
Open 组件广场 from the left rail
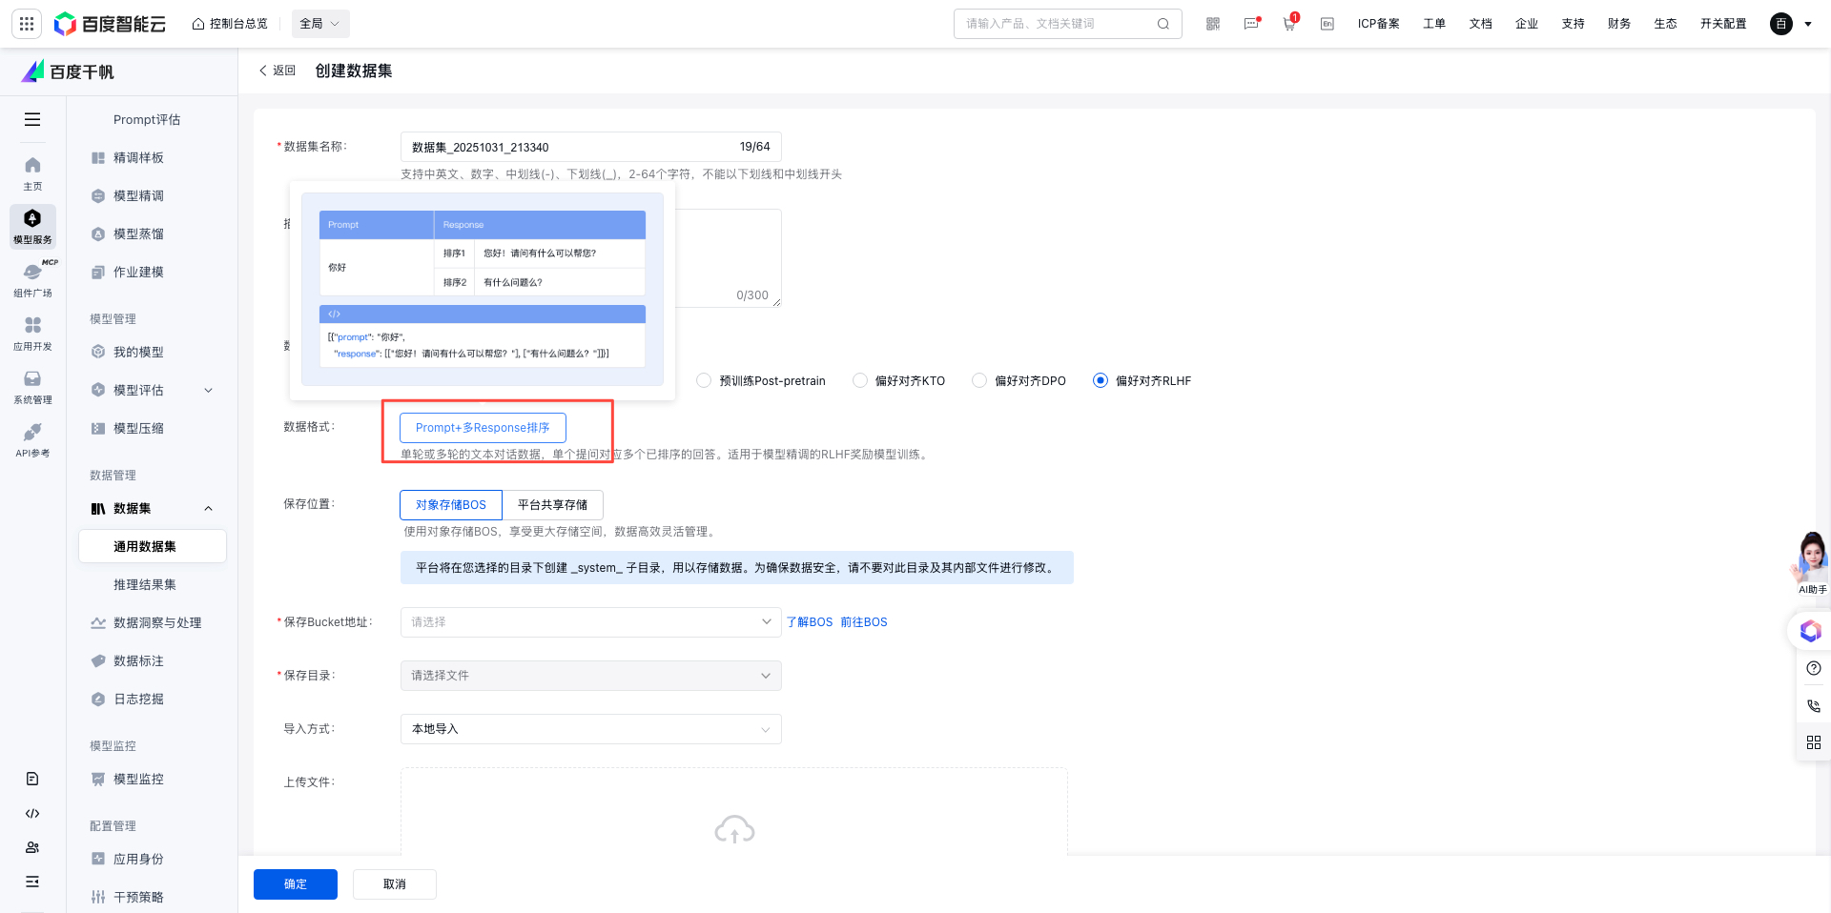32,280
